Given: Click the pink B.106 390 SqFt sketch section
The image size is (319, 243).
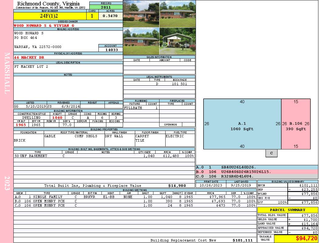Looking at the screenshot, I should tap(296, 124).
